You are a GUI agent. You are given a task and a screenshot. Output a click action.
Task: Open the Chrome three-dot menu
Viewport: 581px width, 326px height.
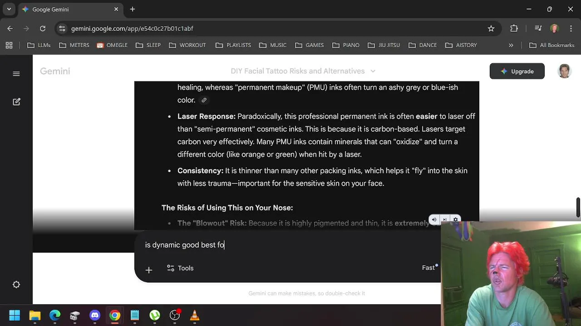(x=571, y=29)
